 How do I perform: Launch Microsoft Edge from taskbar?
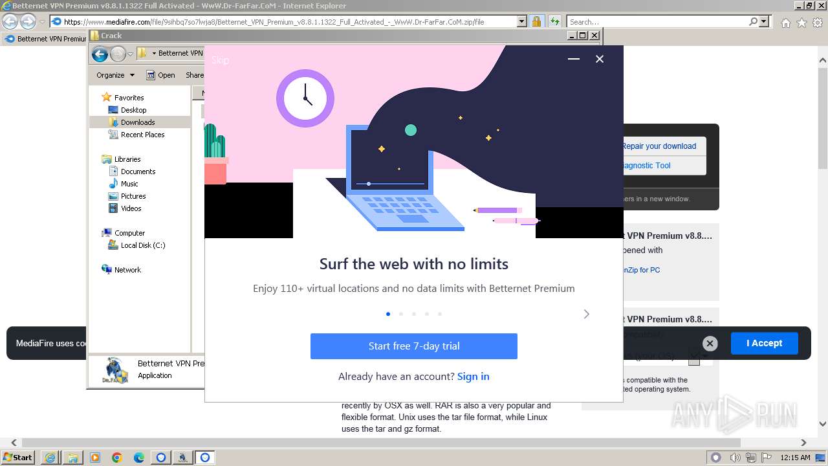(x=138, y=458)
